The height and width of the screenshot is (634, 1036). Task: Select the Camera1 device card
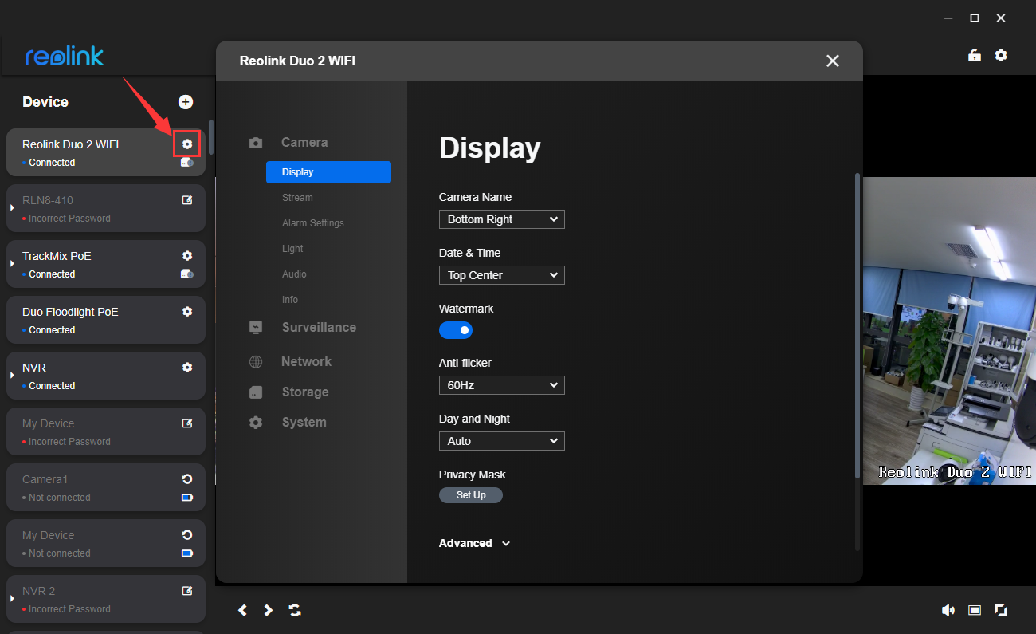pos(106,487)
